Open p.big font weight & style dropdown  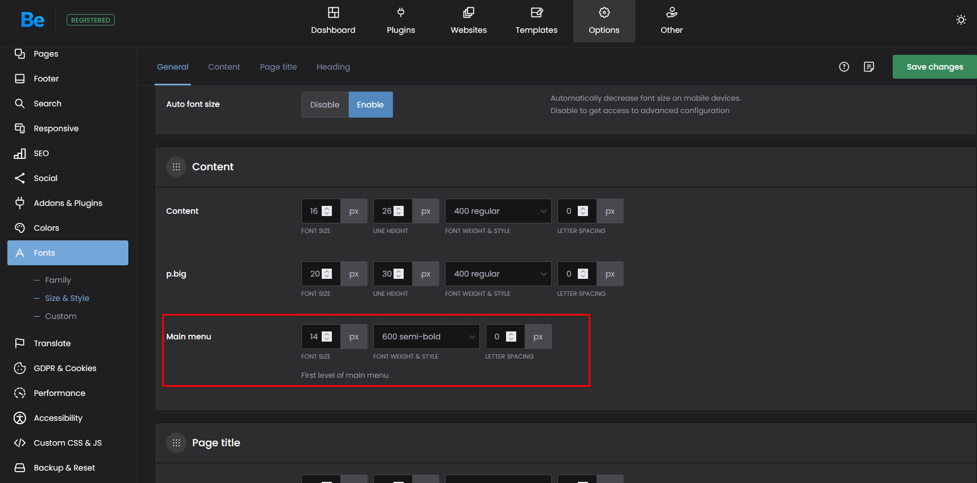click(498, 274)
